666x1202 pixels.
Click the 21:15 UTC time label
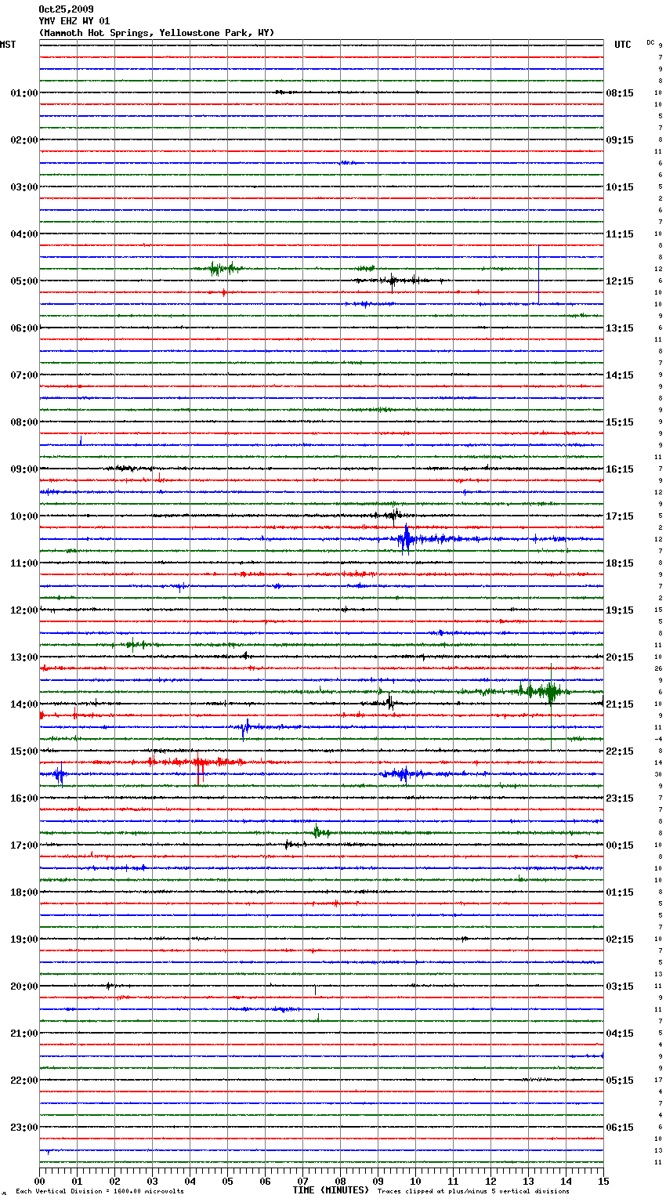(620, 704)
